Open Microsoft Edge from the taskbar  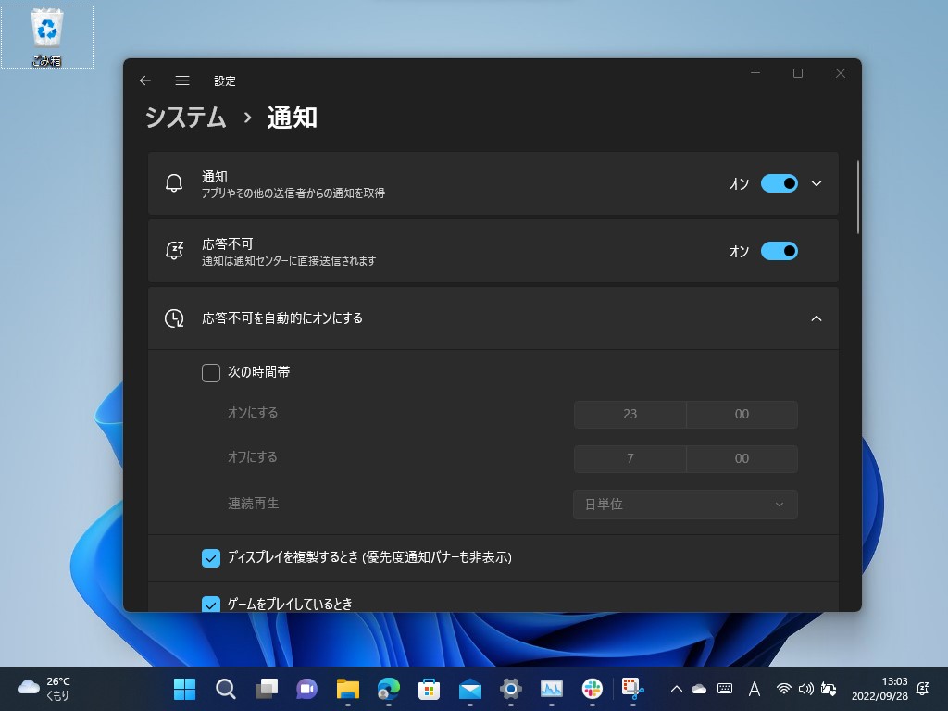tap(389, 689)
